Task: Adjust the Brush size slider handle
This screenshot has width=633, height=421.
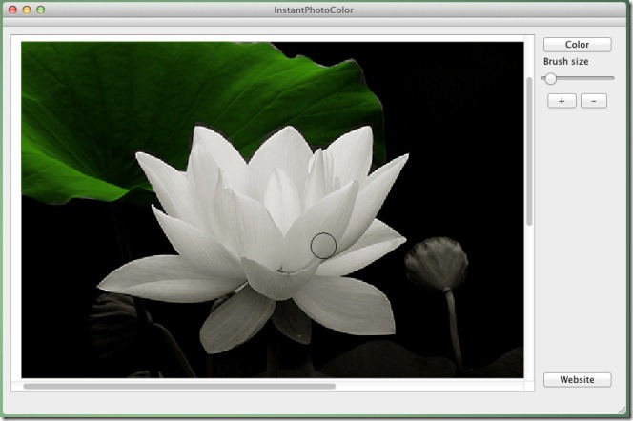Action: point(550,78)
